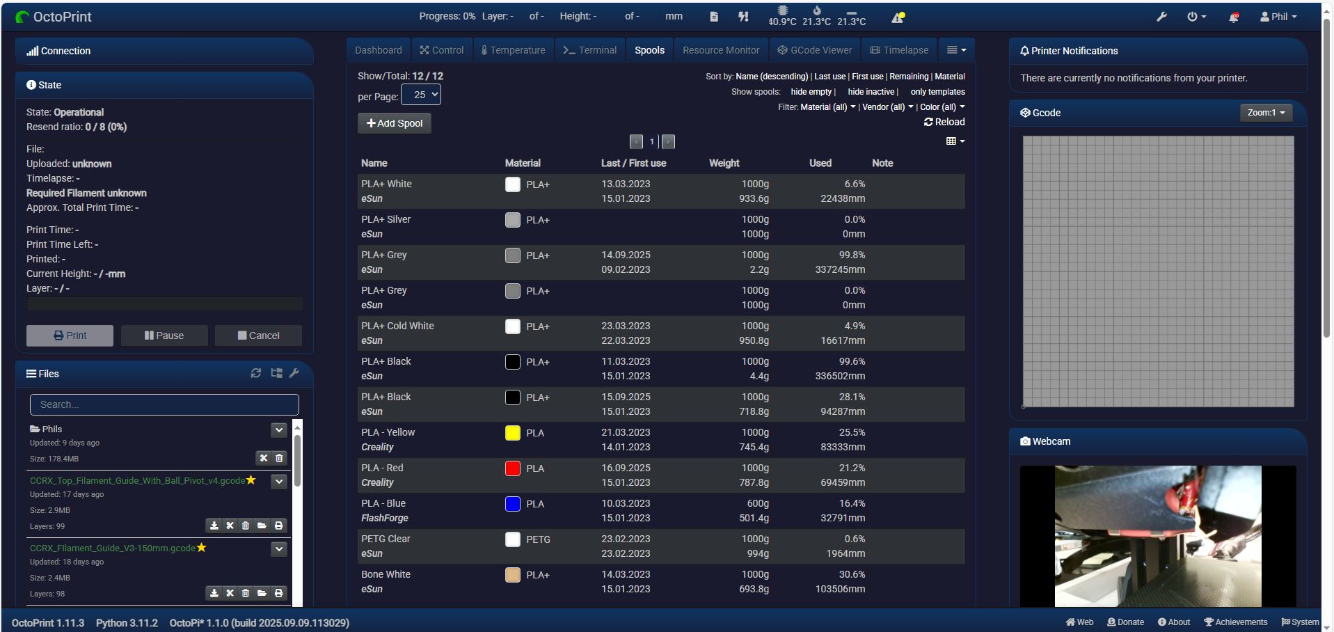Toggle hide empty spools option

[x=811, y=92]
